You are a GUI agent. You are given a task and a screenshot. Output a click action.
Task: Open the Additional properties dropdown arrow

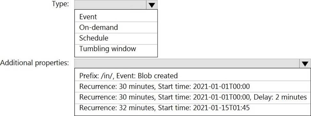[305, 64]
